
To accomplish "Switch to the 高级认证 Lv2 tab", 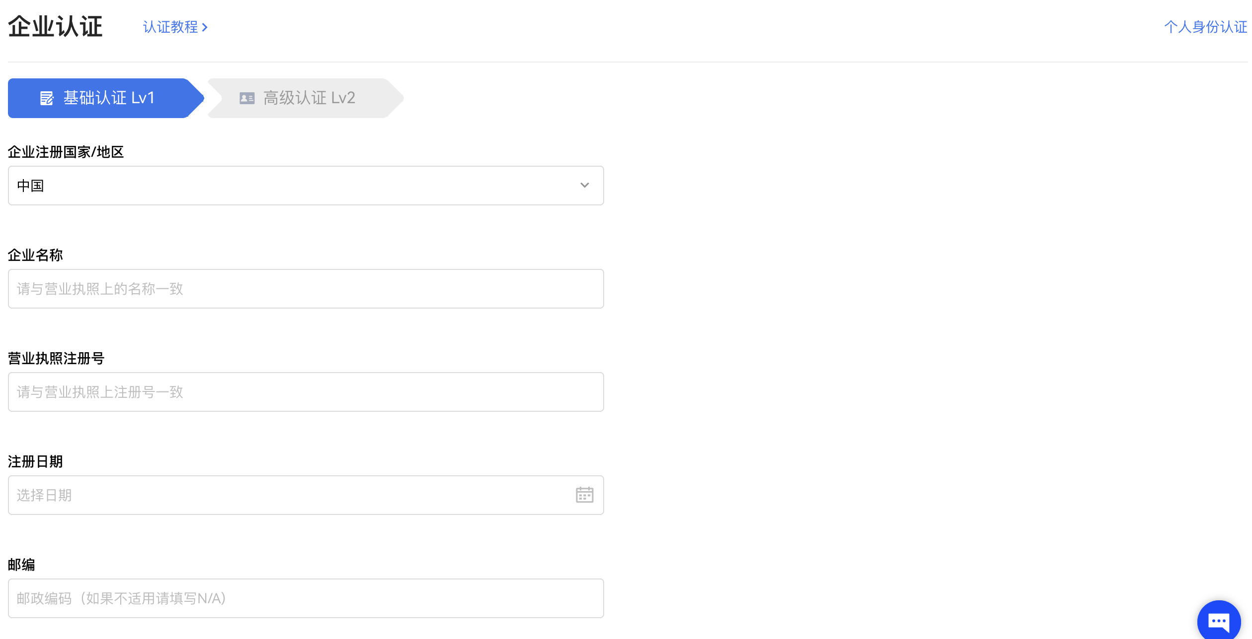I will coord(305,98).
